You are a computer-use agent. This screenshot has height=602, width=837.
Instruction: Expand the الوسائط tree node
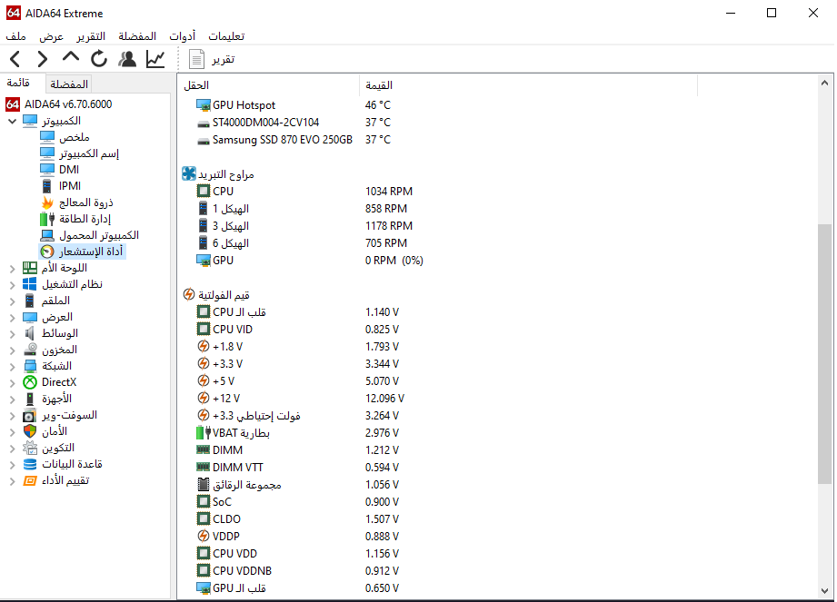click(x=13, y=334)
